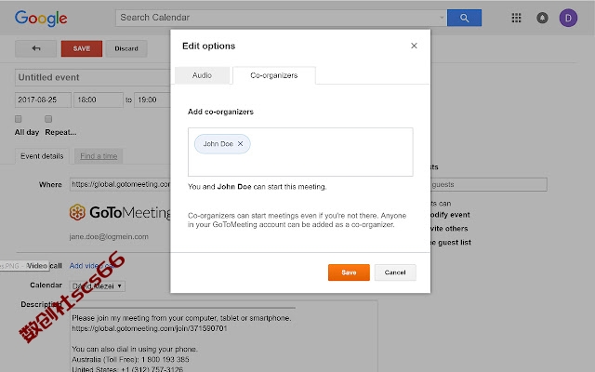Click the jane.doe@logmein.com email text
The width and height of the screenshot is (595, 372).
pos(109,236)
